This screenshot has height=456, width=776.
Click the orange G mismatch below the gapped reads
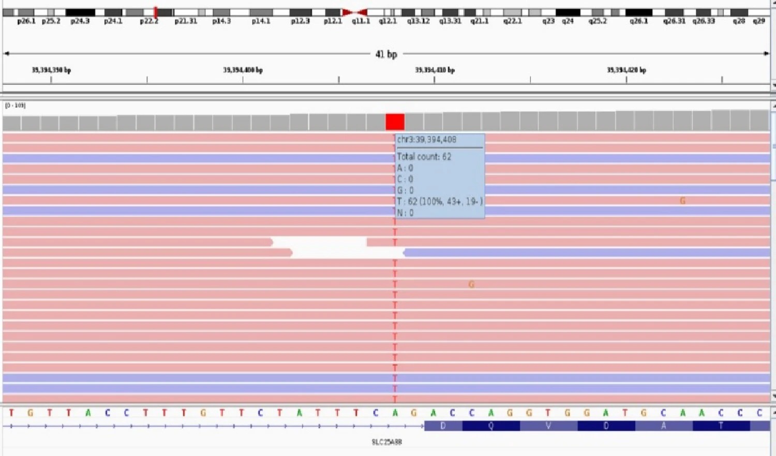[471, 284]
